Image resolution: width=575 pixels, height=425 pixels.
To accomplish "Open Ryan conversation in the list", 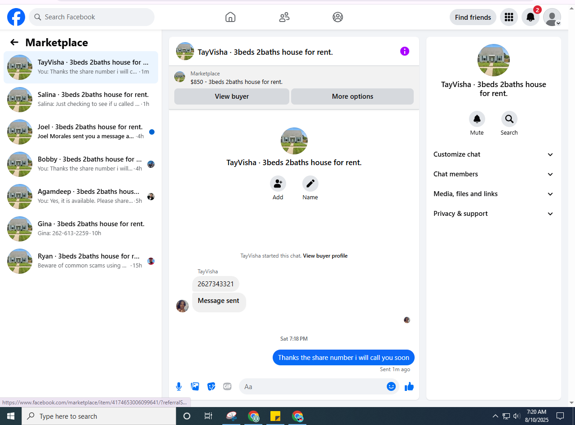I will click(x=81, y=261).
